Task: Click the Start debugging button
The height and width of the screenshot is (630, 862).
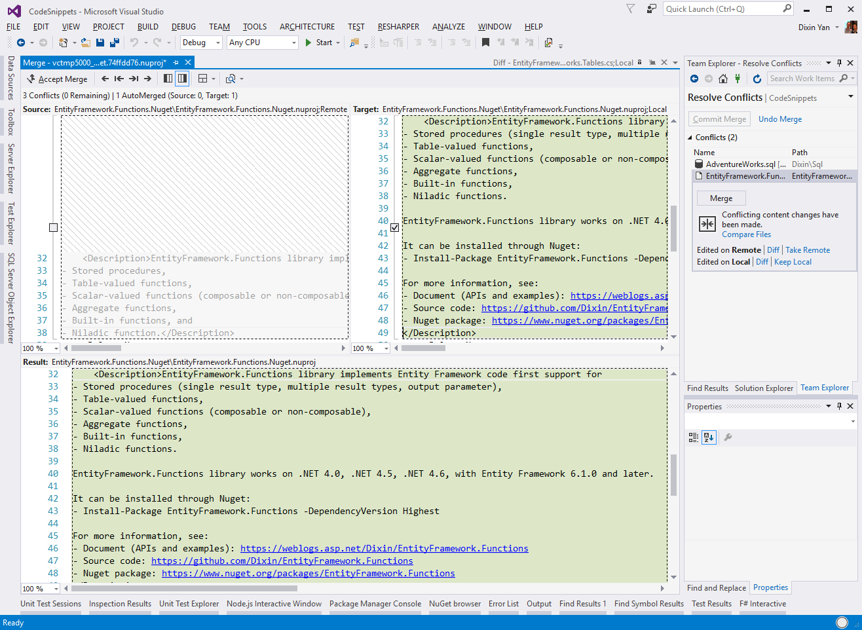Action: coord(319,43)
